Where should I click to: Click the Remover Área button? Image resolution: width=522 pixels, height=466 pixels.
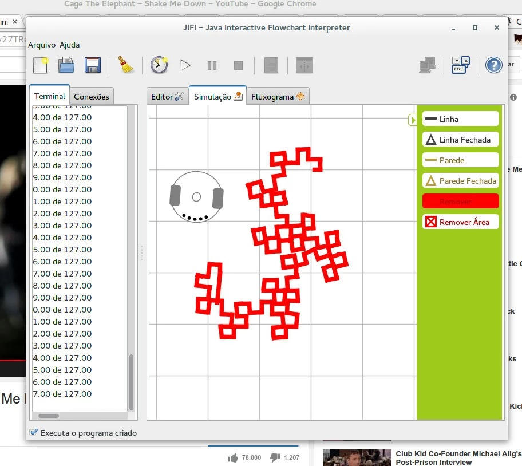coord(460,222)
